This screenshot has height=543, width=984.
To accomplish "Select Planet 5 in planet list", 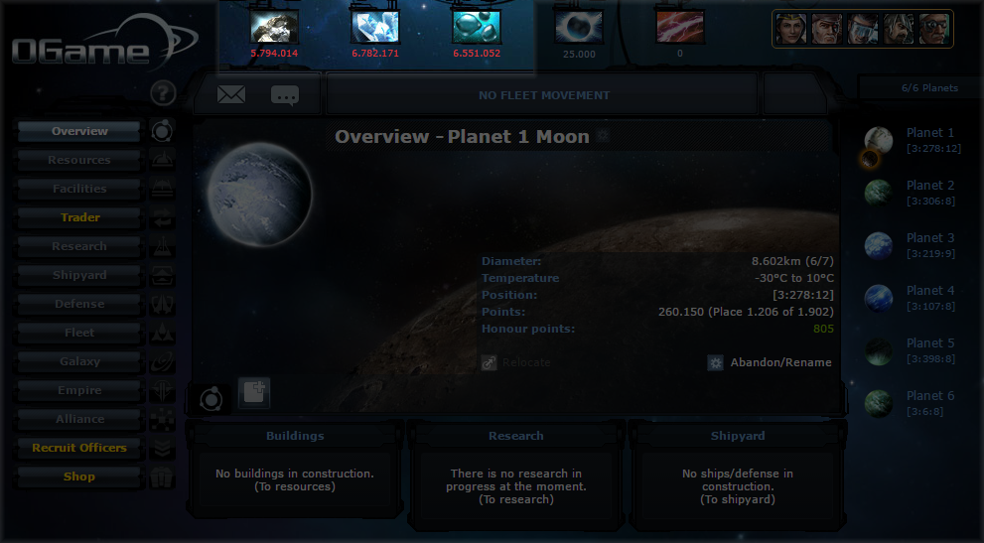I will pyautogui.click(x=912, y=350).
